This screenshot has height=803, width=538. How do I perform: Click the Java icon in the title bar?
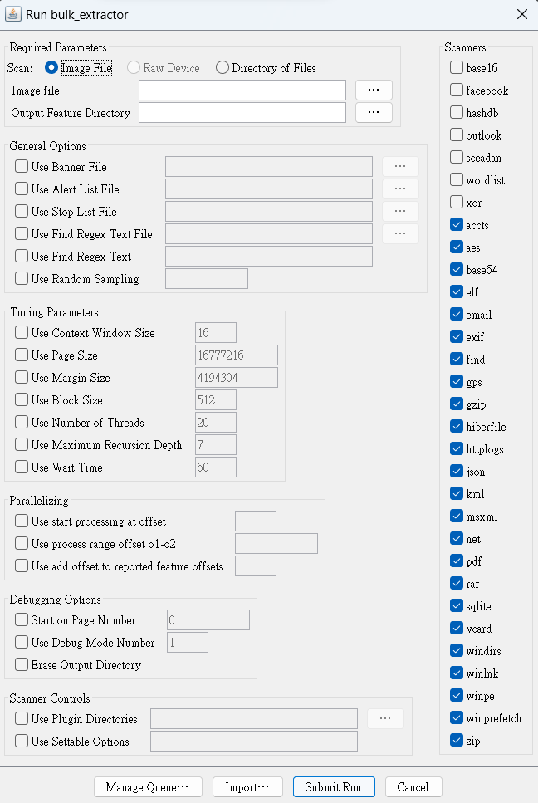[12, 14]
